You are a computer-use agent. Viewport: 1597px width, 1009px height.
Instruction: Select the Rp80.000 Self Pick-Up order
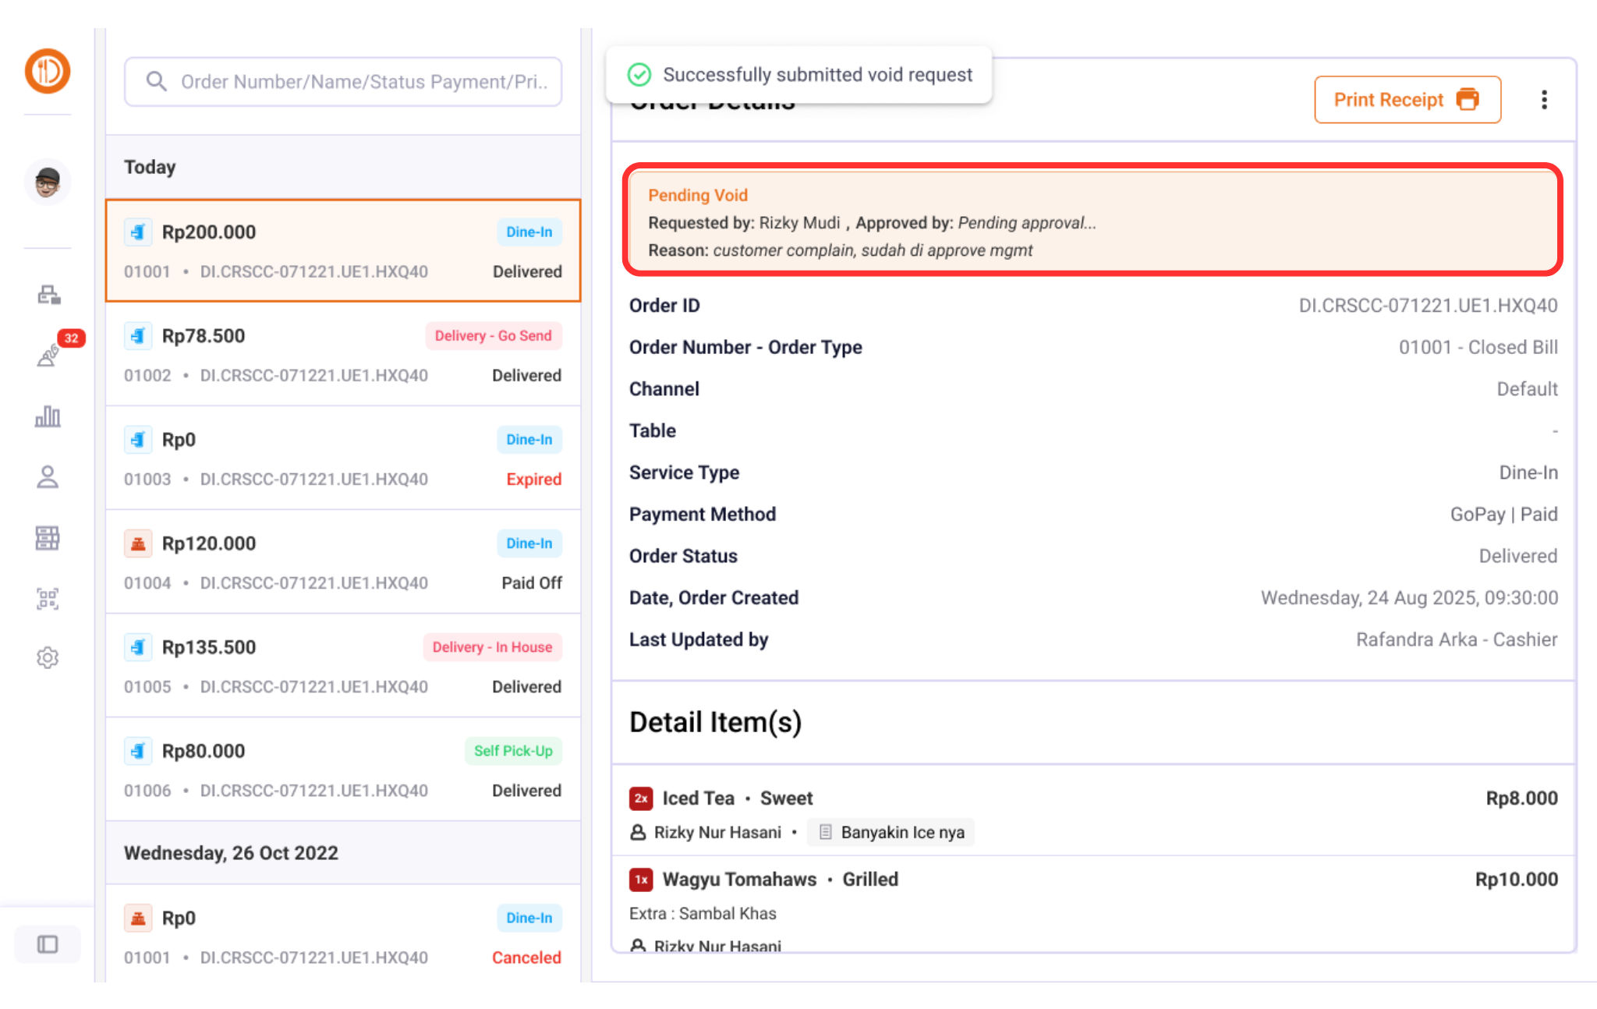(x=343, y=770)
